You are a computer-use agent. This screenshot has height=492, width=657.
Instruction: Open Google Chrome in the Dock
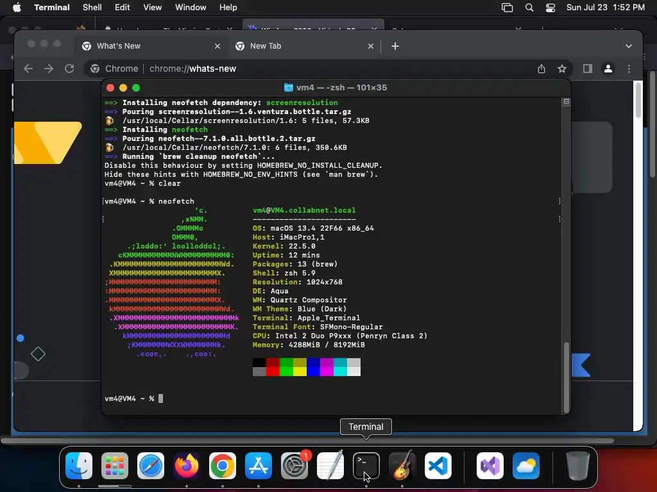pyautogui.click(x=223, y=466)
